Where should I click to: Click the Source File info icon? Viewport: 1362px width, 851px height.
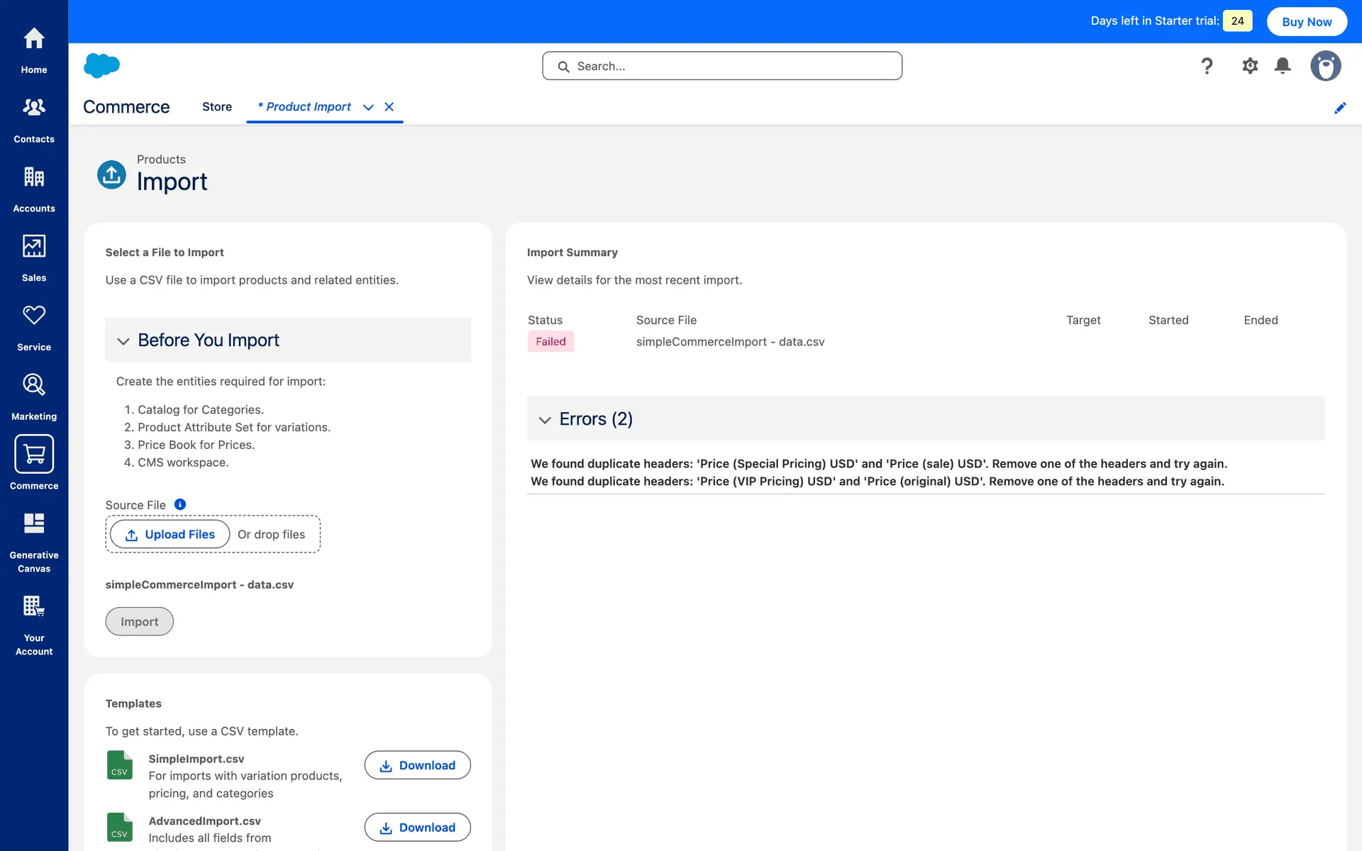click(x=180, y=504)
